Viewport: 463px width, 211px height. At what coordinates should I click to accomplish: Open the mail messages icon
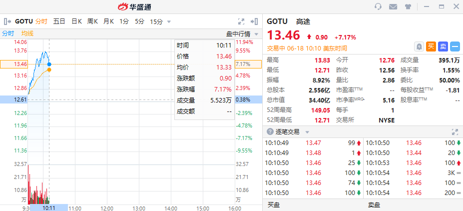pyautogui.click(x=393, y=6)
